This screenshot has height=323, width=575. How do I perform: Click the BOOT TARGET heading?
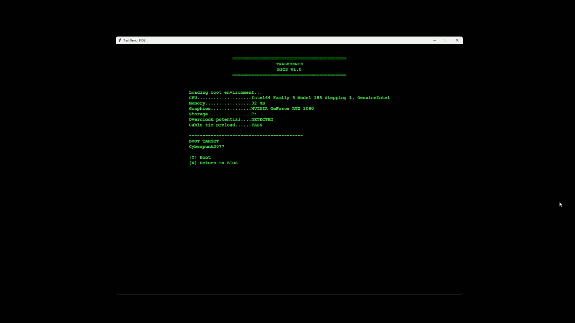[204, 141]
